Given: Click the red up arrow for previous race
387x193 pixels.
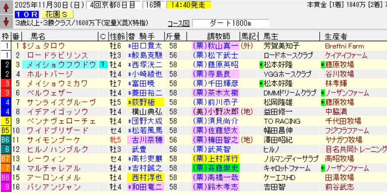Looking at the screenshot, I should pyautogui.click(x=6, y=7).
